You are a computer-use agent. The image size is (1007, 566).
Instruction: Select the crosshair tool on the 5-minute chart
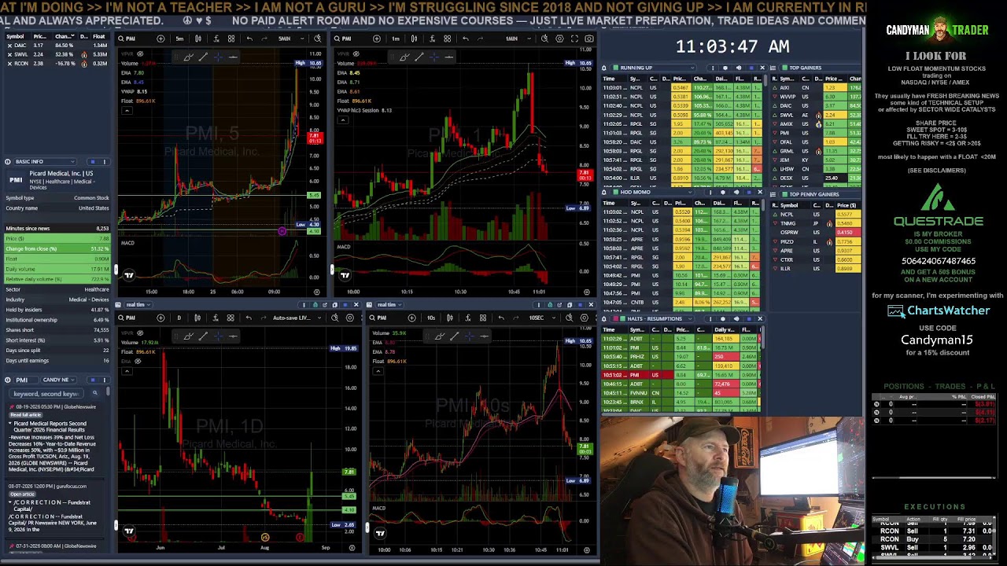pyautogui.click(x=219, y=57)
